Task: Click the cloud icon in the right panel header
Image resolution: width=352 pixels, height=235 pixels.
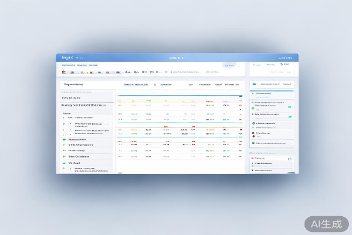Action: tap(253, 85)
